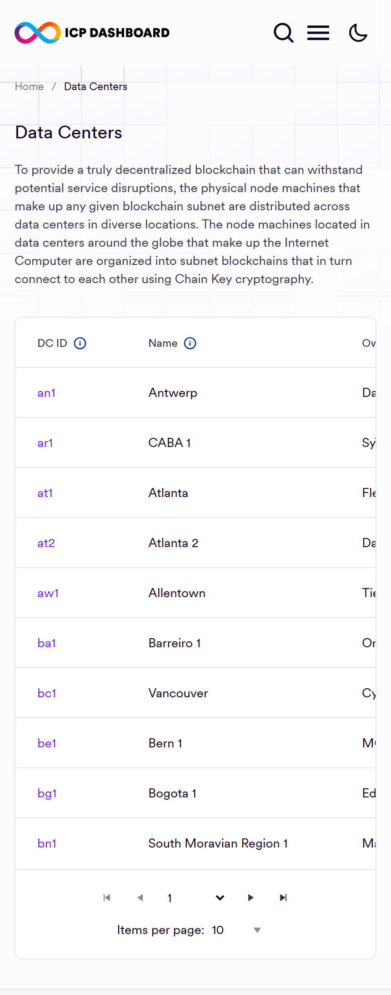The width and height of the screenshot is (391, 995).
Task: Show DC ID column info tooltip
Action: [80, 343]
